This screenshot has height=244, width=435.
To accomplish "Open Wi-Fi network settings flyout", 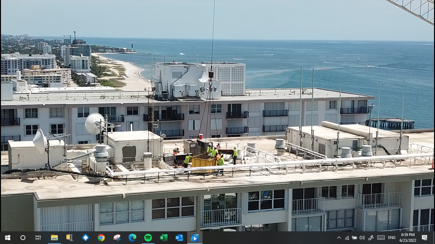I will (347, 238).
